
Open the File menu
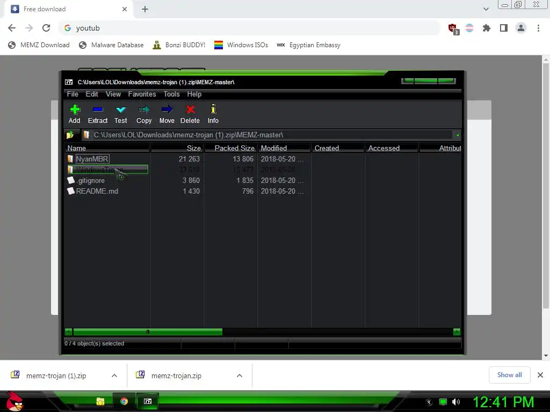point(73,94)
